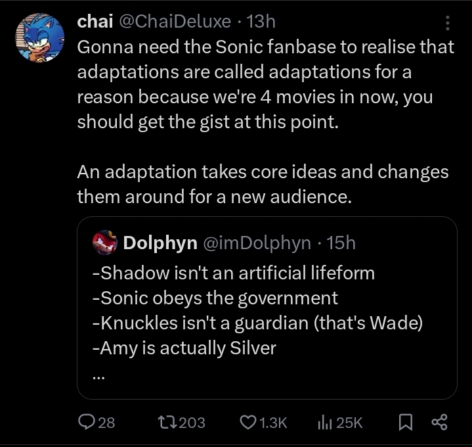Visit the @ChaiDeluxe handle
472x447 pixels.
pyautogui.click(x=174, y=22)
